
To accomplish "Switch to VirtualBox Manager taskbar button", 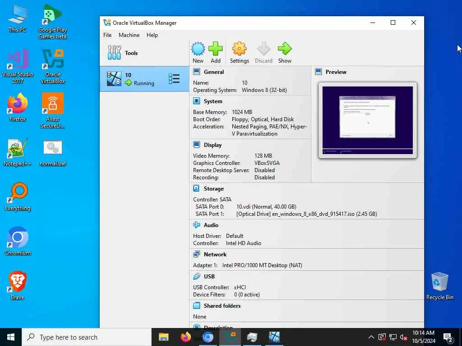I will tap(230, 337).
